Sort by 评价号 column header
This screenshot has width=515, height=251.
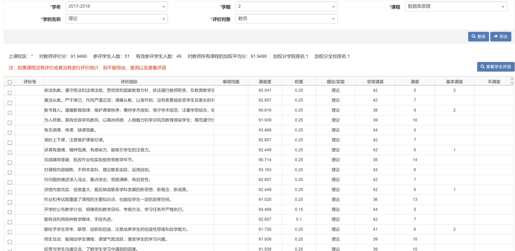tap(30, 82)
